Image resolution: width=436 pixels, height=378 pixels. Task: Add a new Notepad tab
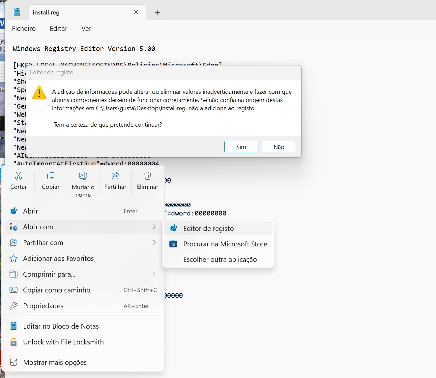coord(158,13)
